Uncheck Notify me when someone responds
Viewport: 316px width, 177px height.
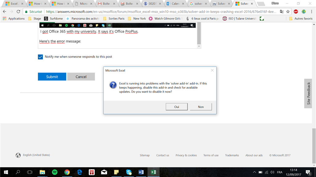coord(40,57)
